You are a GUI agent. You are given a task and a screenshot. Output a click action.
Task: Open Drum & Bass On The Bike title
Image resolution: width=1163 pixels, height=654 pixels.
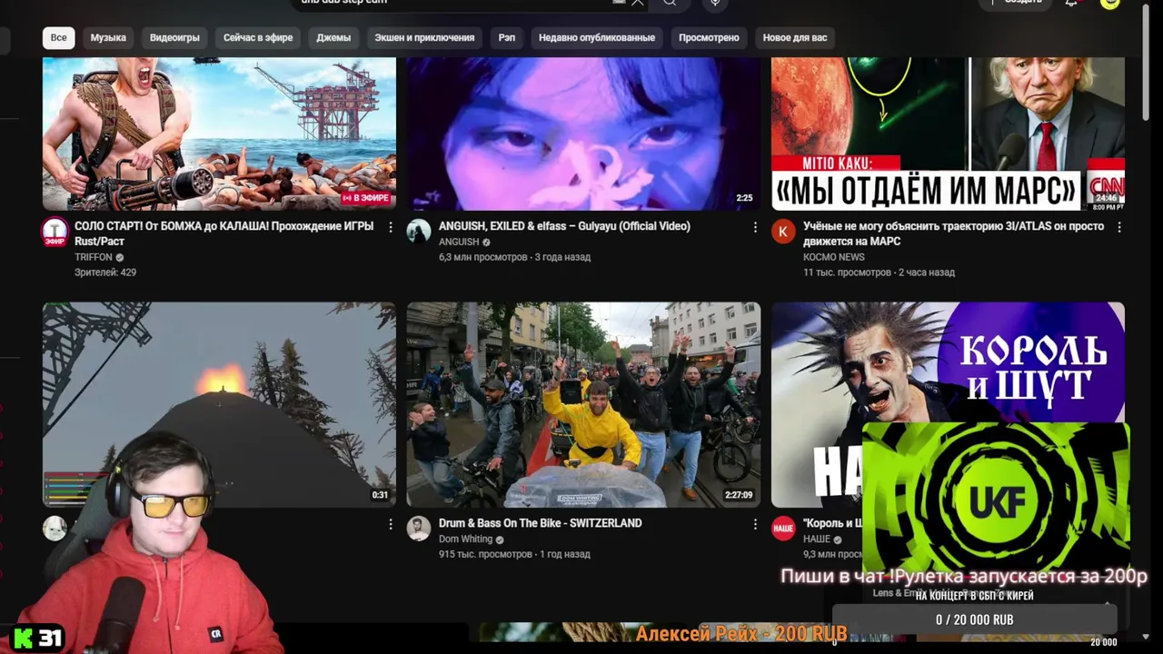540,523
